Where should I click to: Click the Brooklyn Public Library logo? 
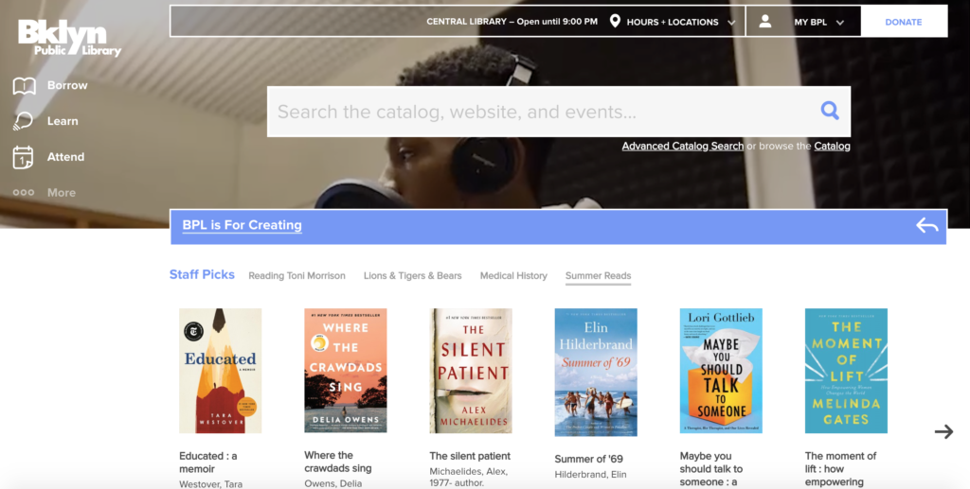click(x=69, y=38)
